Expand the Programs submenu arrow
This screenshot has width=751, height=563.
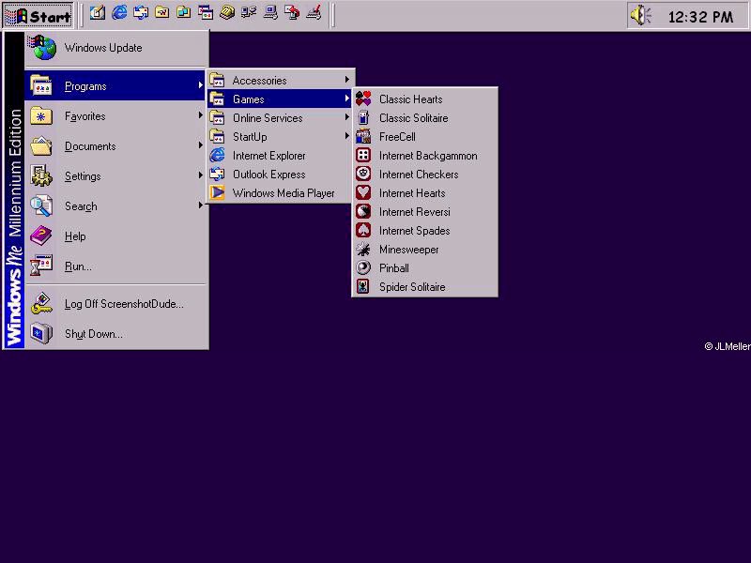[200, 85]
